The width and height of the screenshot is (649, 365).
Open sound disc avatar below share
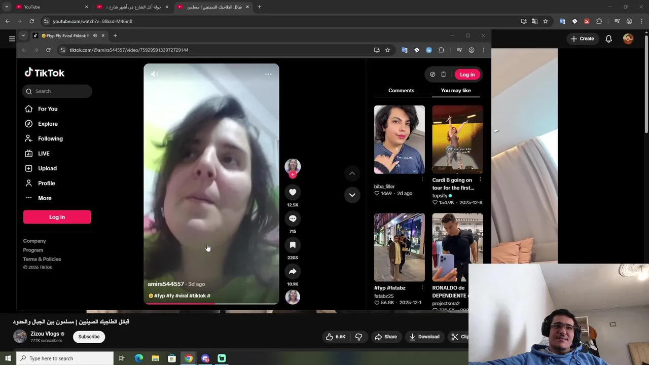pyautogui.click(x=293, y=297)
